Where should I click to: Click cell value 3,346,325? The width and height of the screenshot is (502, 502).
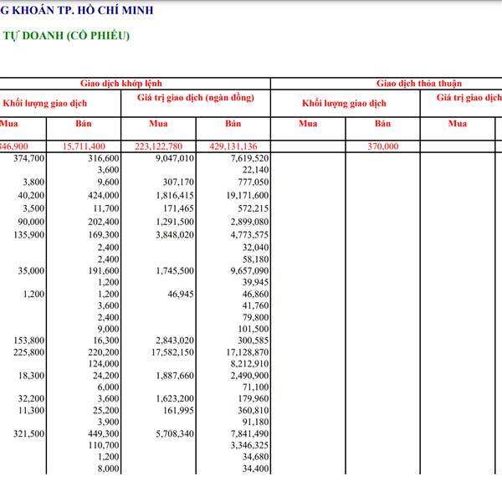249,446
